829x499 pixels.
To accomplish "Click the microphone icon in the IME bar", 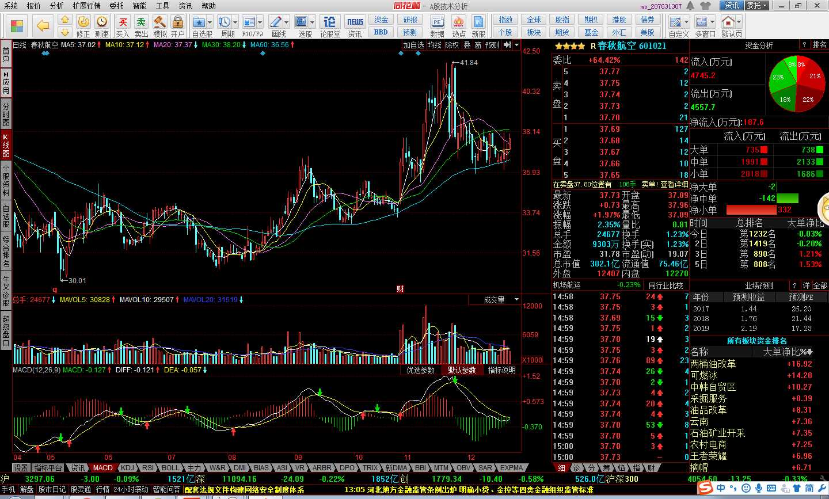I will (x=759, y=488).
